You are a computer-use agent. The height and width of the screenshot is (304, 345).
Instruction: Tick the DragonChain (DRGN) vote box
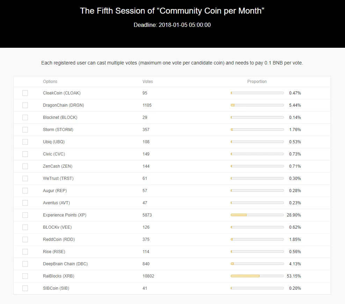(x=25, y=105)
